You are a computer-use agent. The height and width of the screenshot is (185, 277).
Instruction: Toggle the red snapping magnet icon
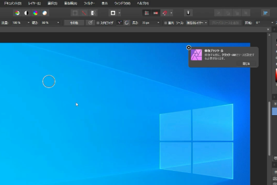click(x=165, y=13)
